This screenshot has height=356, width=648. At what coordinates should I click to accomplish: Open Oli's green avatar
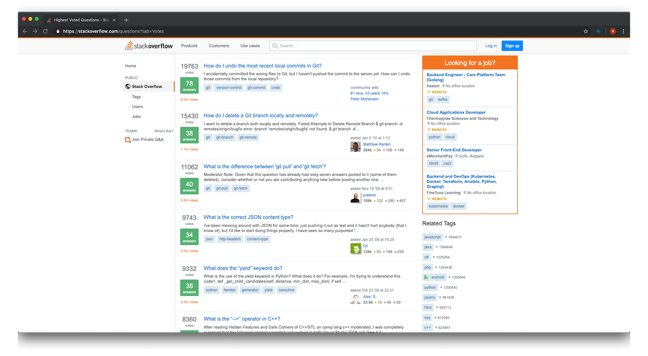click(355, 248)
